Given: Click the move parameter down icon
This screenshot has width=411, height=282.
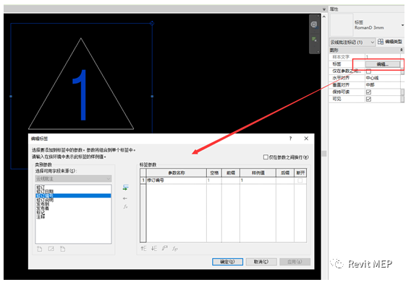Looking at the screenshot, I should tap(154, 248).
